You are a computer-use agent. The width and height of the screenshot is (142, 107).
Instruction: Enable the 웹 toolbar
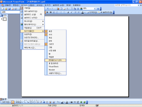[55, 54]
